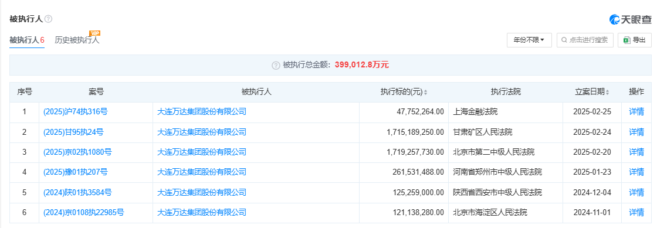Open case (2024)京0108执22985号
Screen dimensions: 657x228
pos(84,213)
